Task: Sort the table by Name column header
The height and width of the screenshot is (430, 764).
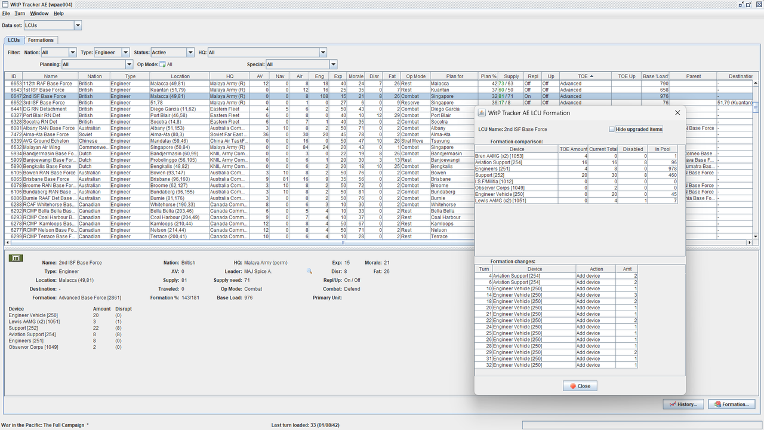Action: 51,76
